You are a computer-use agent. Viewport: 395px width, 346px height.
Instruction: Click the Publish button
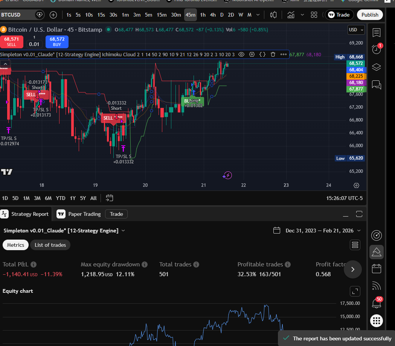click(x=369, y=15)
